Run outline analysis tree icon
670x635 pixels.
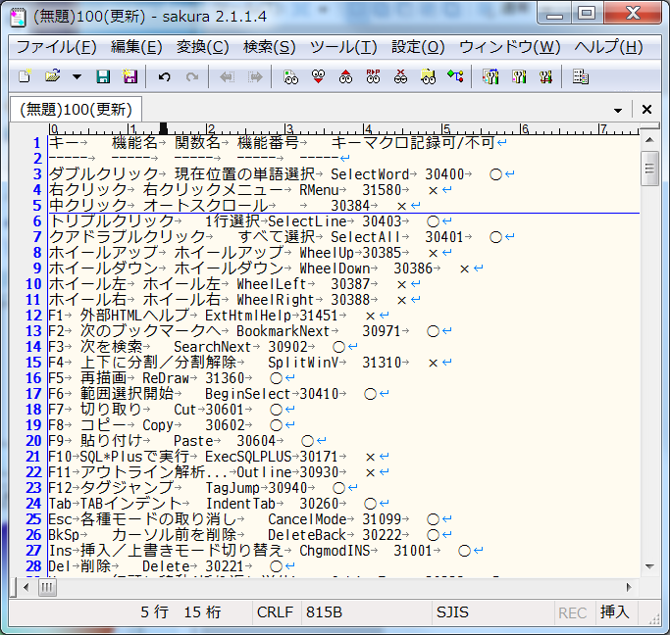(455, 76)
